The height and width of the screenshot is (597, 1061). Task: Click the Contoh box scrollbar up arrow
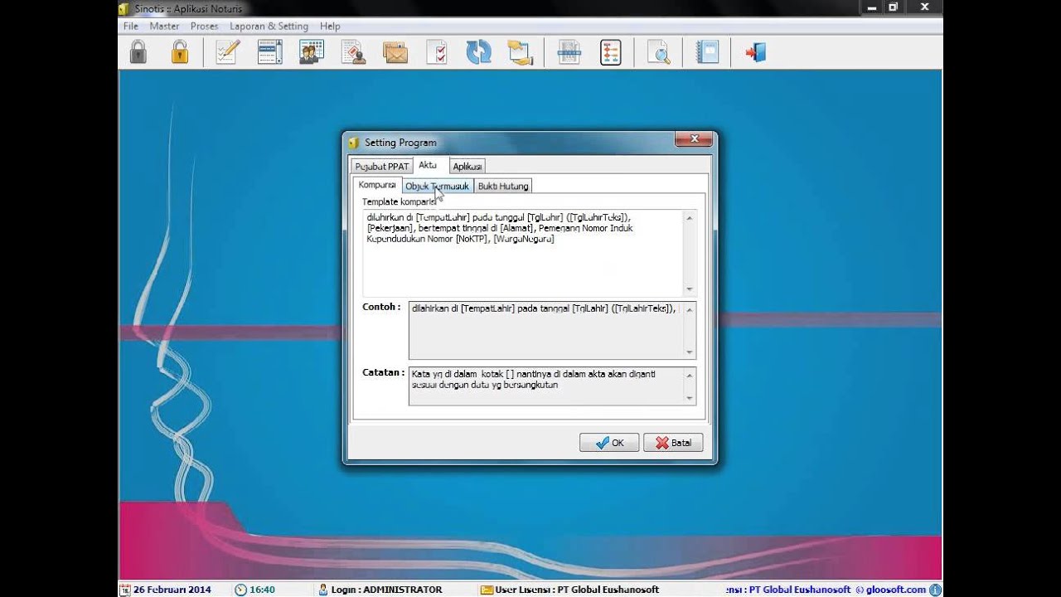point(690,308)
